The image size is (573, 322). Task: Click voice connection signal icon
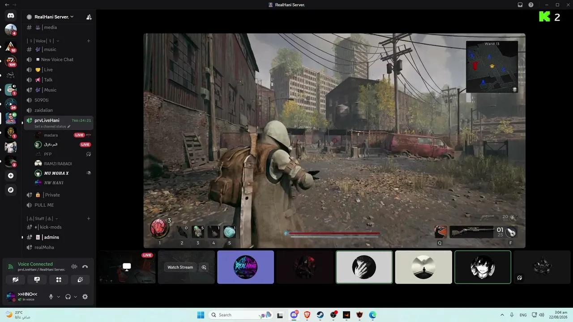(11, 267)
